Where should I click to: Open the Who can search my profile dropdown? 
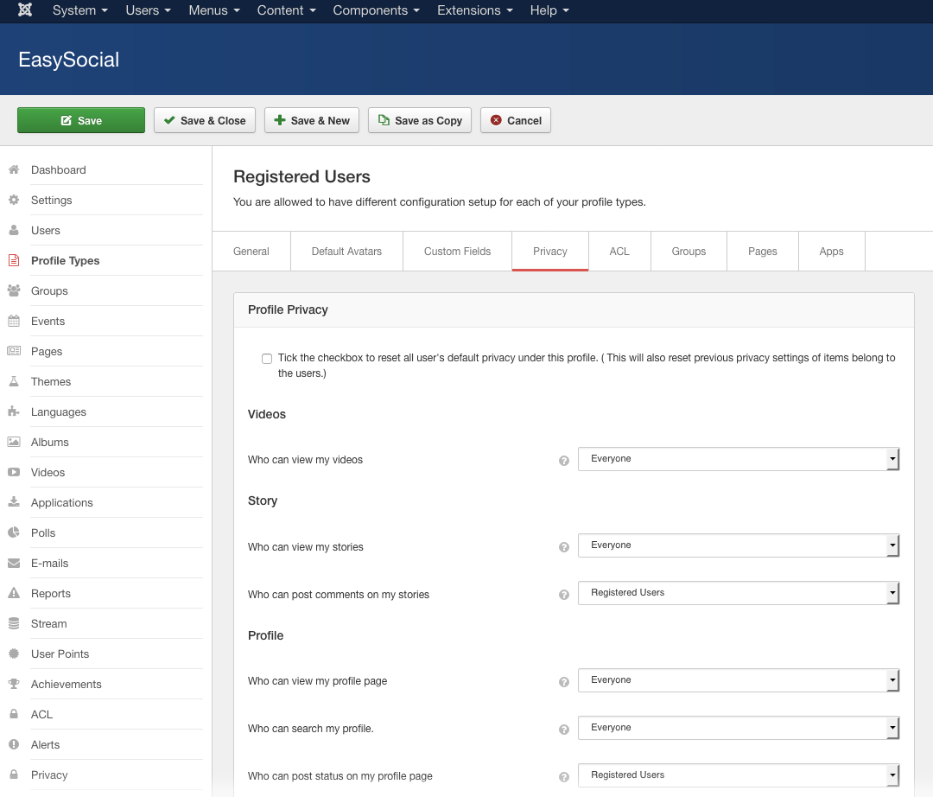pos(739,728)
